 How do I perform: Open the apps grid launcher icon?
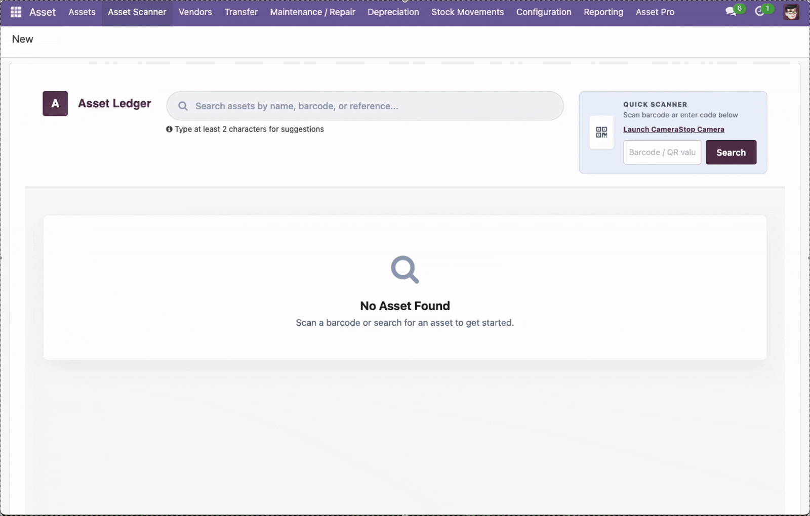16,12
